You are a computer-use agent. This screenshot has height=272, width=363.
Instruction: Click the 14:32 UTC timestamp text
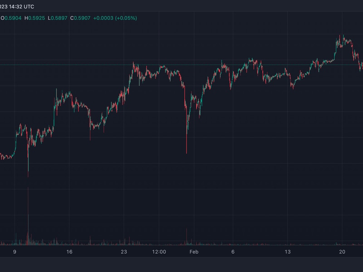pyautogui.click(x=25, y=7)
